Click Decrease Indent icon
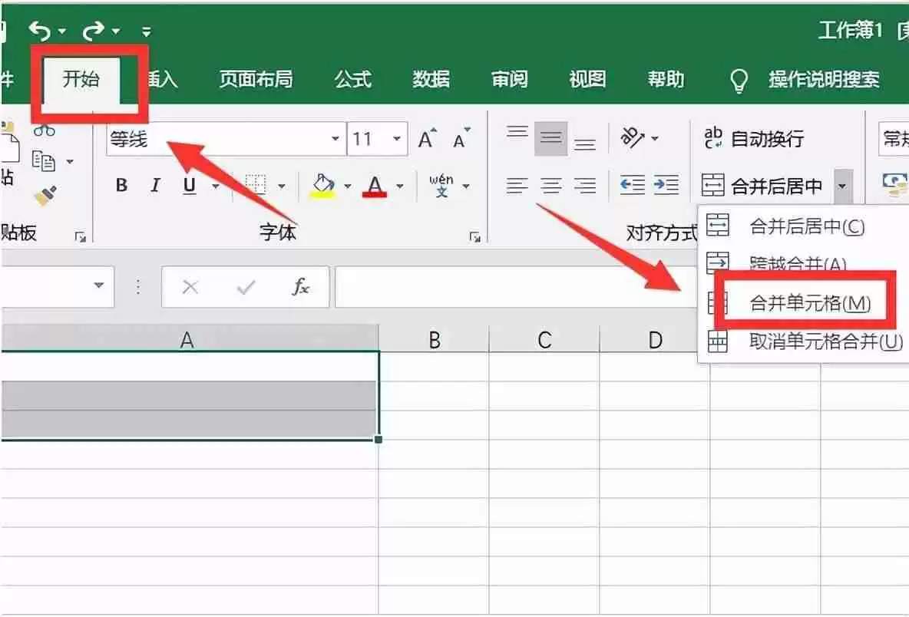Viewport: 909px width, 617px height. coord(633,186)
